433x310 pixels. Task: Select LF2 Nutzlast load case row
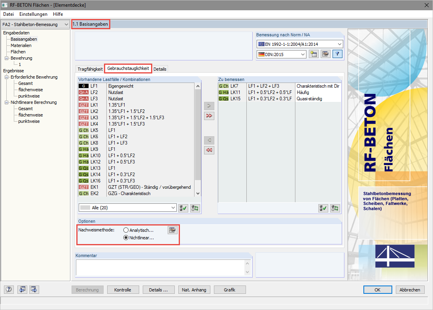(x=136, y=92)
